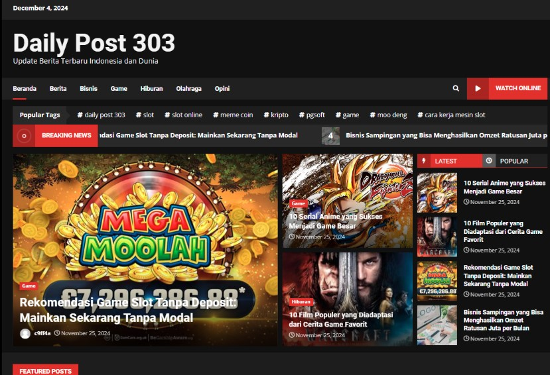Click Game label on Dragon Ball card

(x=298, y=203)
